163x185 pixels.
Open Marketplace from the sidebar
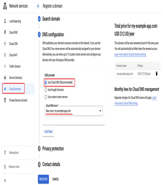pos(14,152)
